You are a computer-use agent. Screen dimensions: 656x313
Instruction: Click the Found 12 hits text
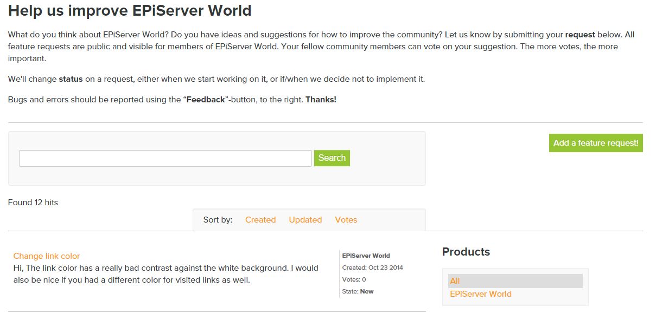[33, 202]
